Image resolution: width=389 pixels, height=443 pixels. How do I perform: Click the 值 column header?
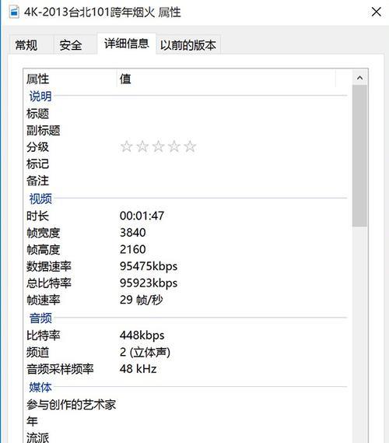coord(226,79)
